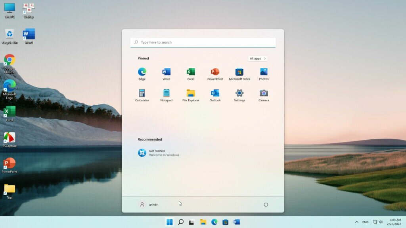Select the PowerPoint desktop shortcut
The height and width of the screenshot is (228, 406).
coord(10,165)
